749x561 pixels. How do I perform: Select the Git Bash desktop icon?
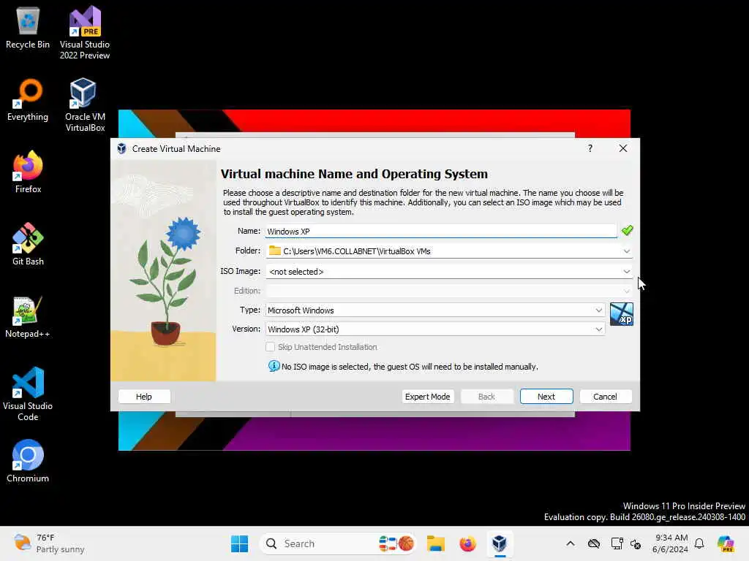(28, 244)
